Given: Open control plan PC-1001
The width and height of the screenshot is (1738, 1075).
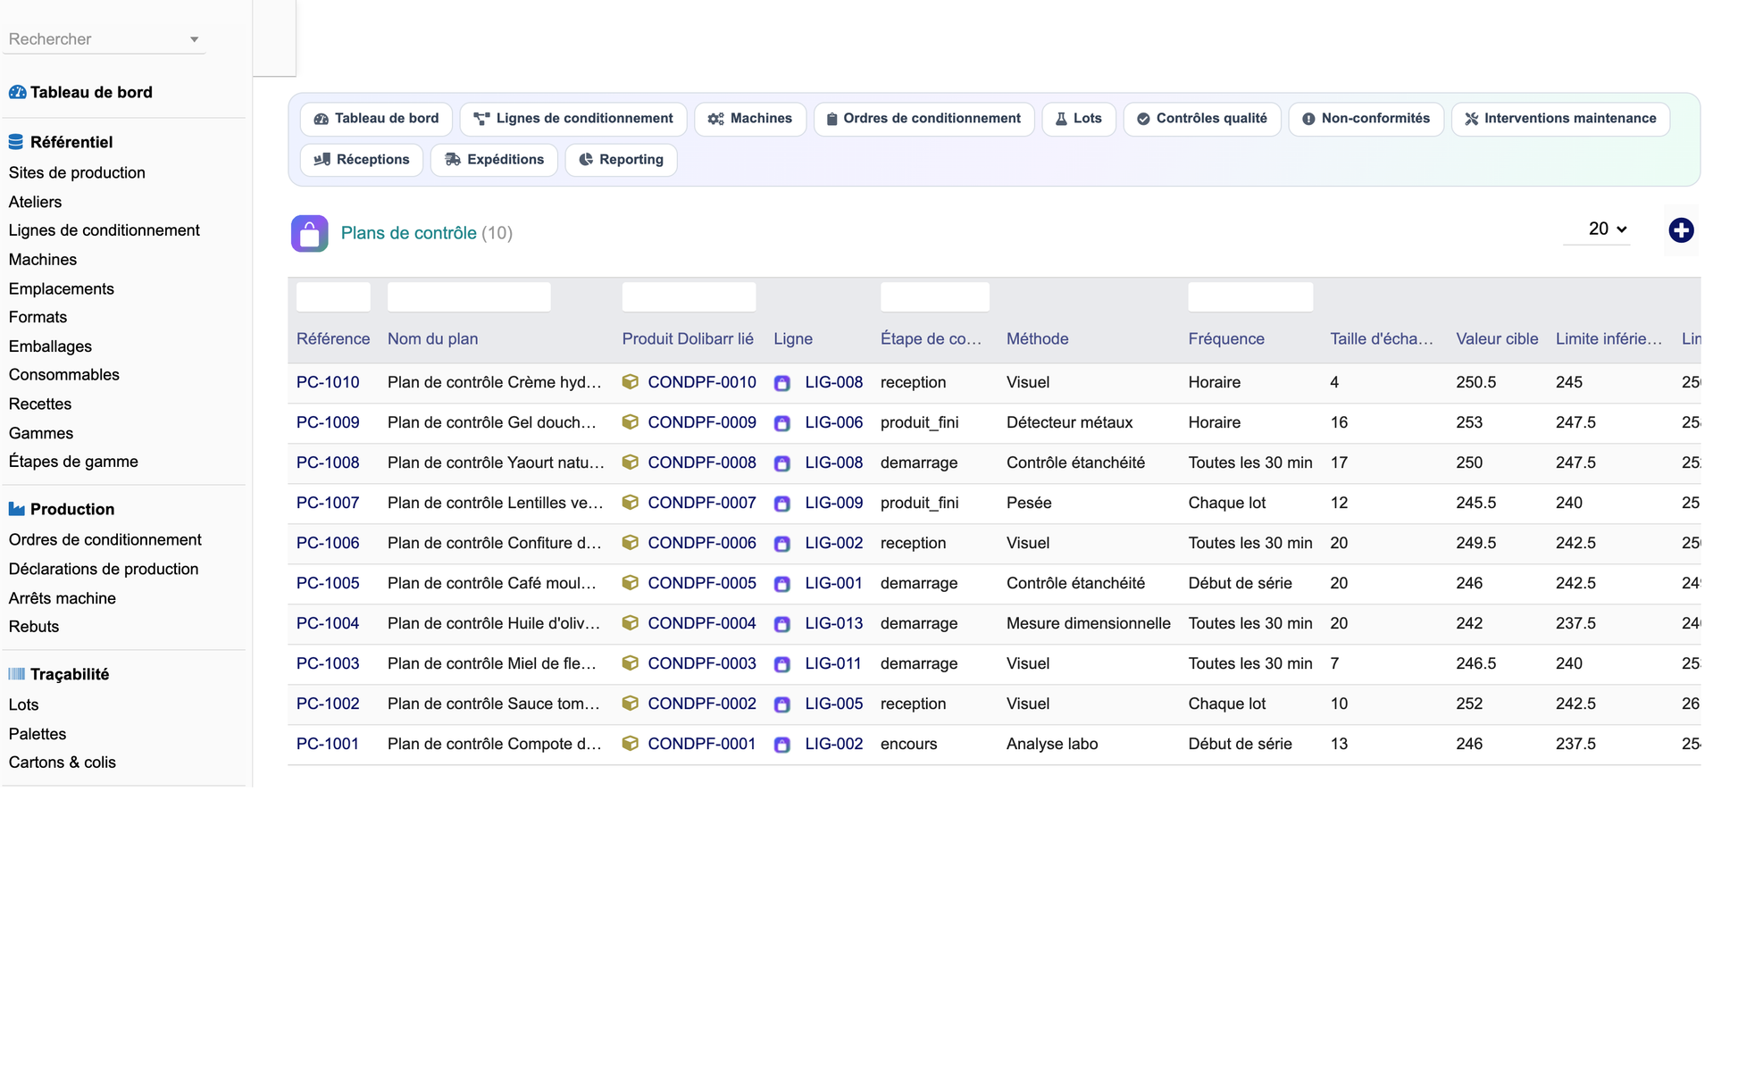Looking at the screenshot, I should click(x=328, y=744).
